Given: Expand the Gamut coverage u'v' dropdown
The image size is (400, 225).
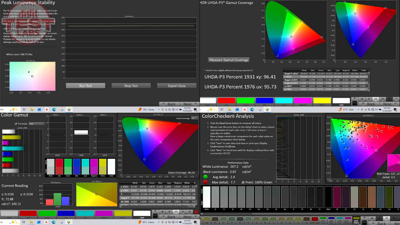Looking at the screenshot, I should 194,118.
